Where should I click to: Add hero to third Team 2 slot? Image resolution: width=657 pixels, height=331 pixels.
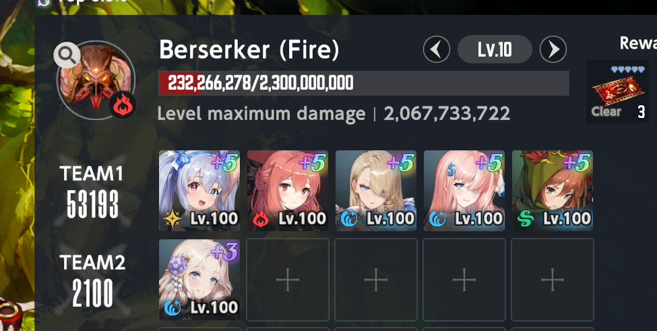(x=376, y=280)
